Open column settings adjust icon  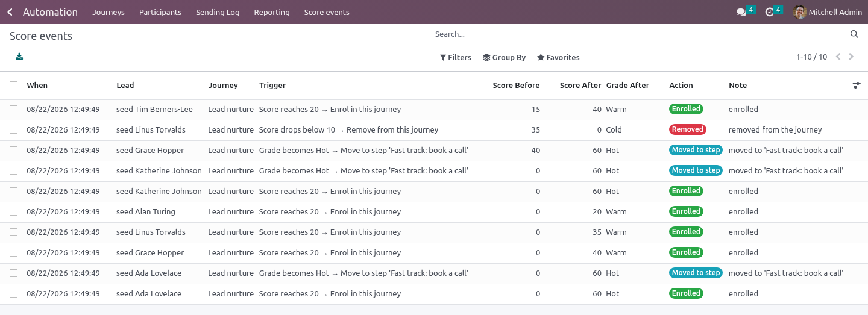857,86
